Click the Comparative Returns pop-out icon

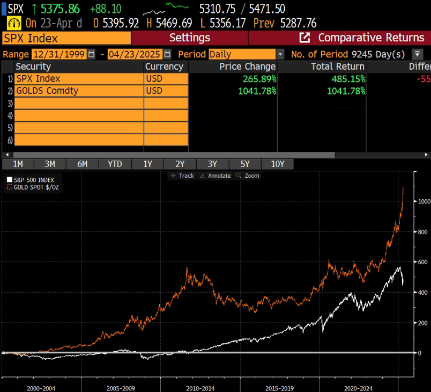pos(304,38)
